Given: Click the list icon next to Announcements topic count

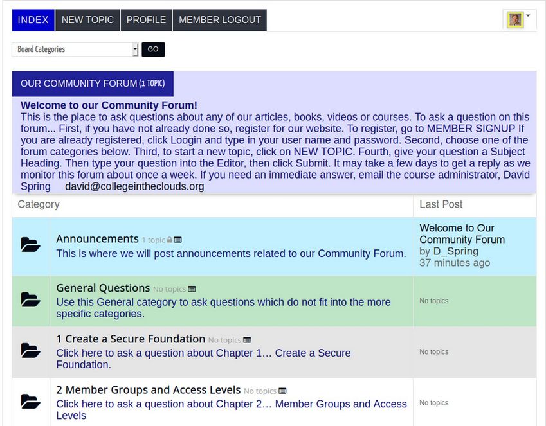Looking at the screenshot, I should (x=178, y=240).
